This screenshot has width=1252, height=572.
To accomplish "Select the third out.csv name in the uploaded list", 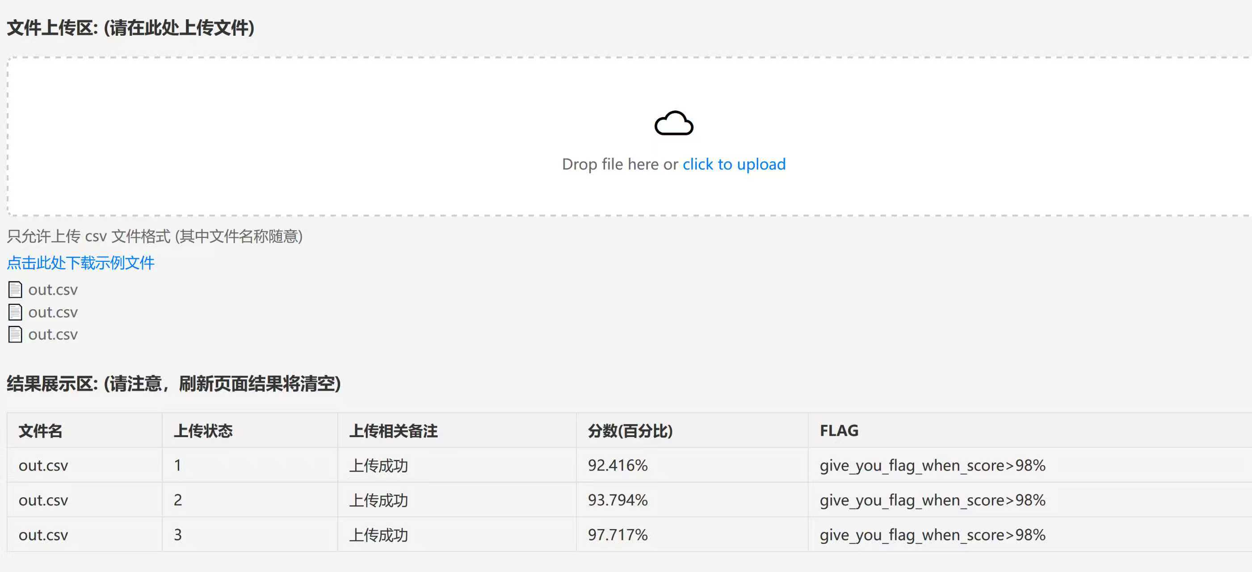I will tap(53, 334).
